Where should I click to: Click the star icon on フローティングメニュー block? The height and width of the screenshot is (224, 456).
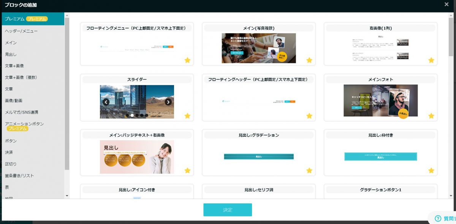(187, 60)
